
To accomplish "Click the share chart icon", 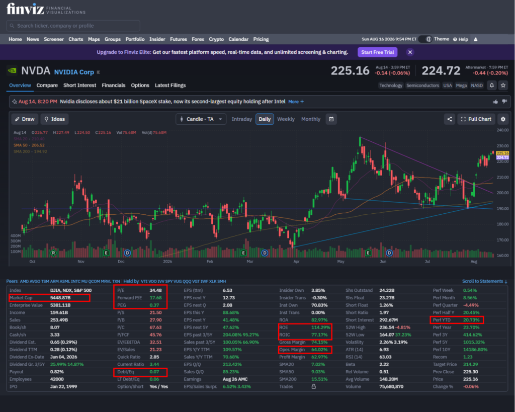I will 450,119.
